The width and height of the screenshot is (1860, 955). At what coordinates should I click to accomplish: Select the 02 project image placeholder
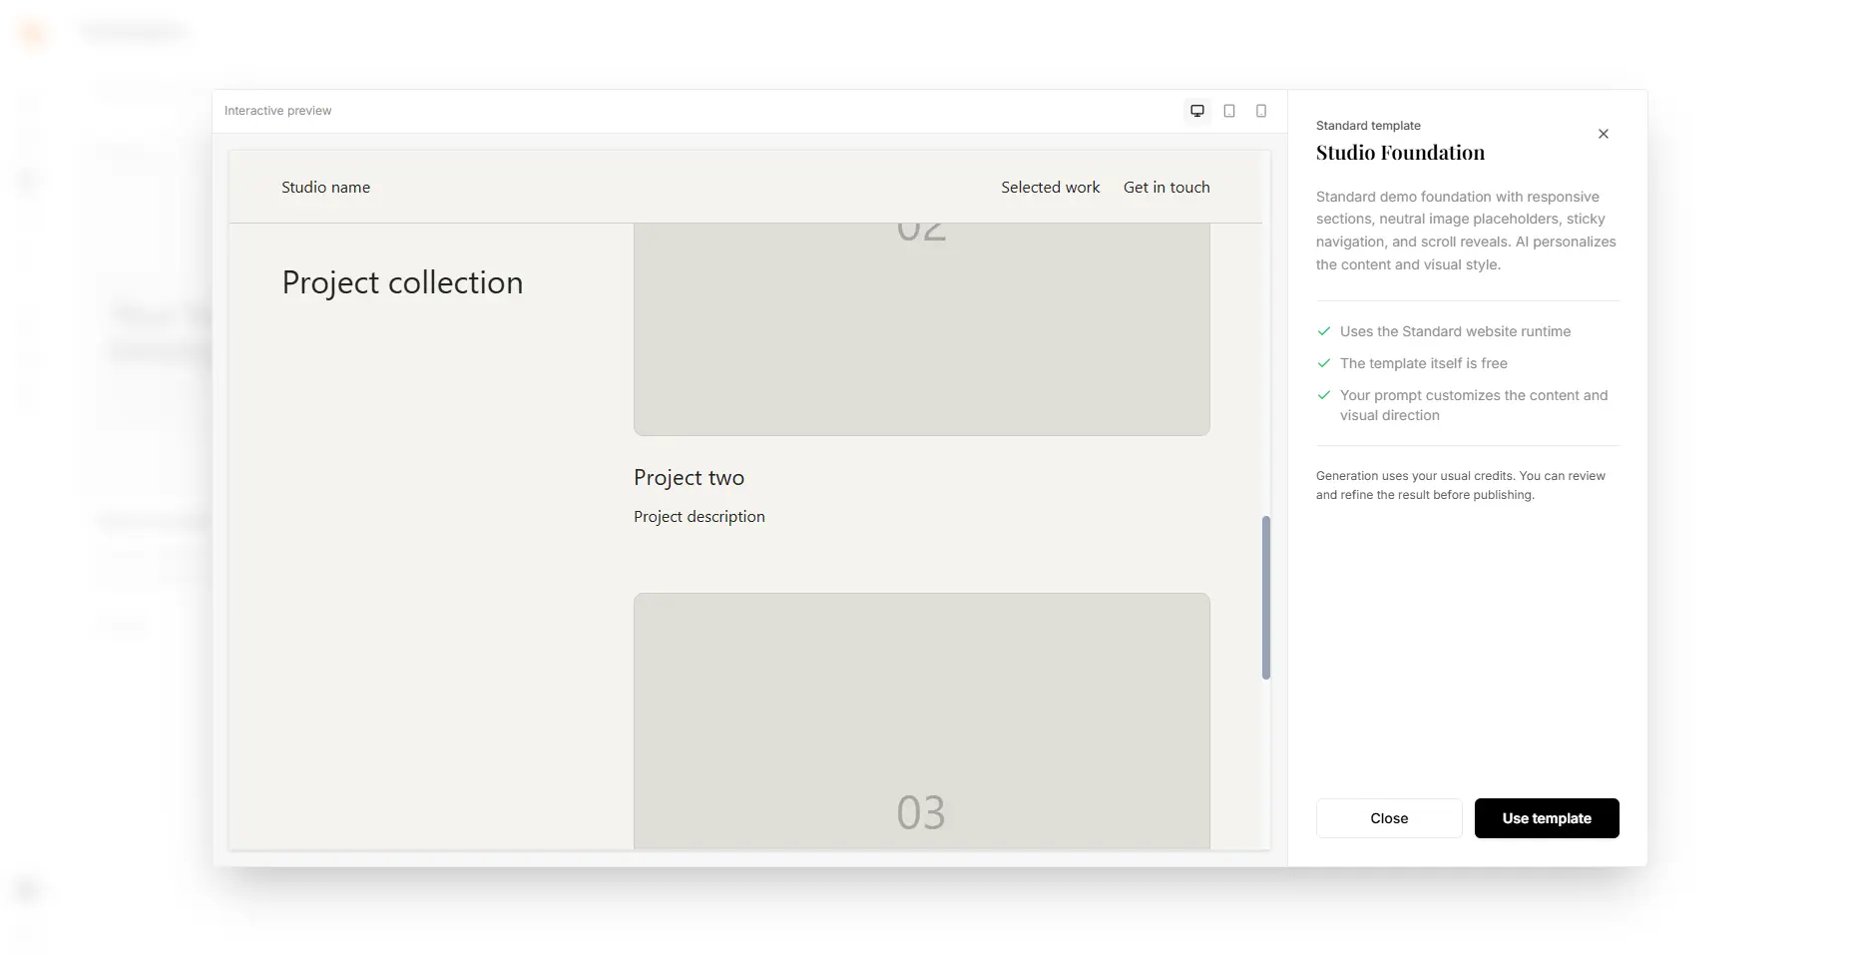(922, 329)
